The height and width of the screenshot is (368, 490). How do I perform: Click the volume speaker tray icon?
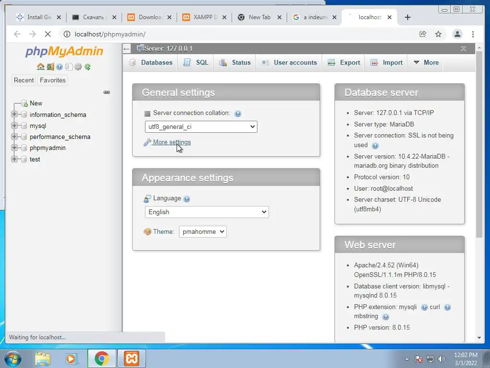pos(442,359)
